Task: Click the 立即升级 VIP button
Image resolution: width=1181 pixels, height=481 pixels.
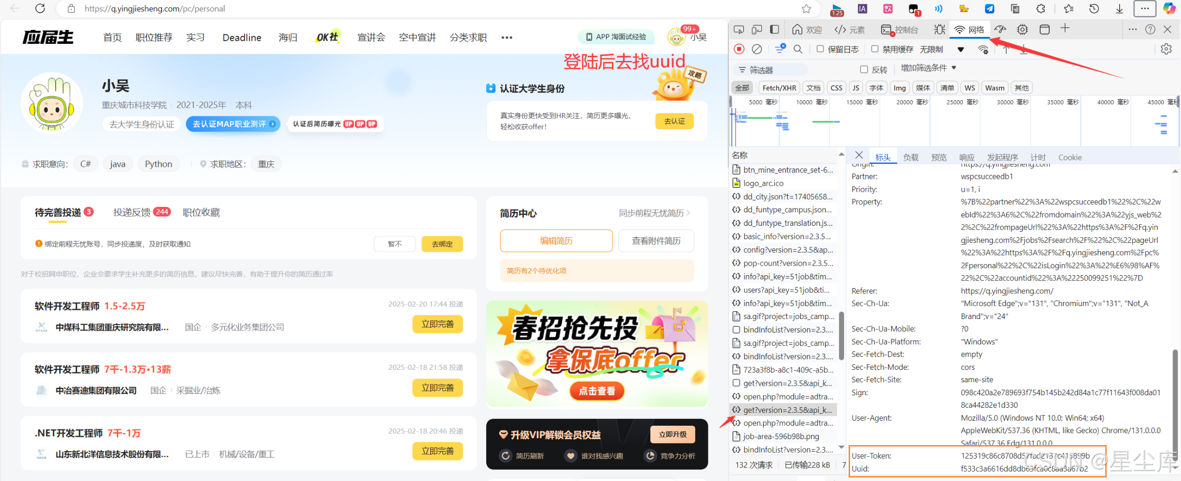Action: pos(672,434)
